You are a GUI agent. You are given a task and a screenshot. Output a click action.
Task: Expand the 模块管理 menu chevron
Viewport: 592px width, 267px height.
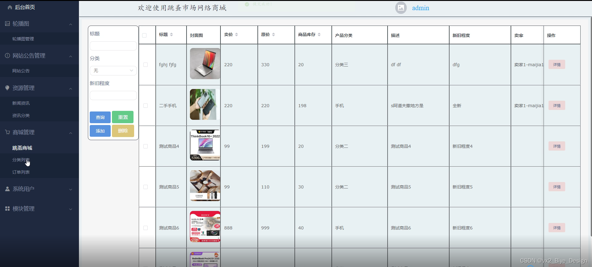71,209
